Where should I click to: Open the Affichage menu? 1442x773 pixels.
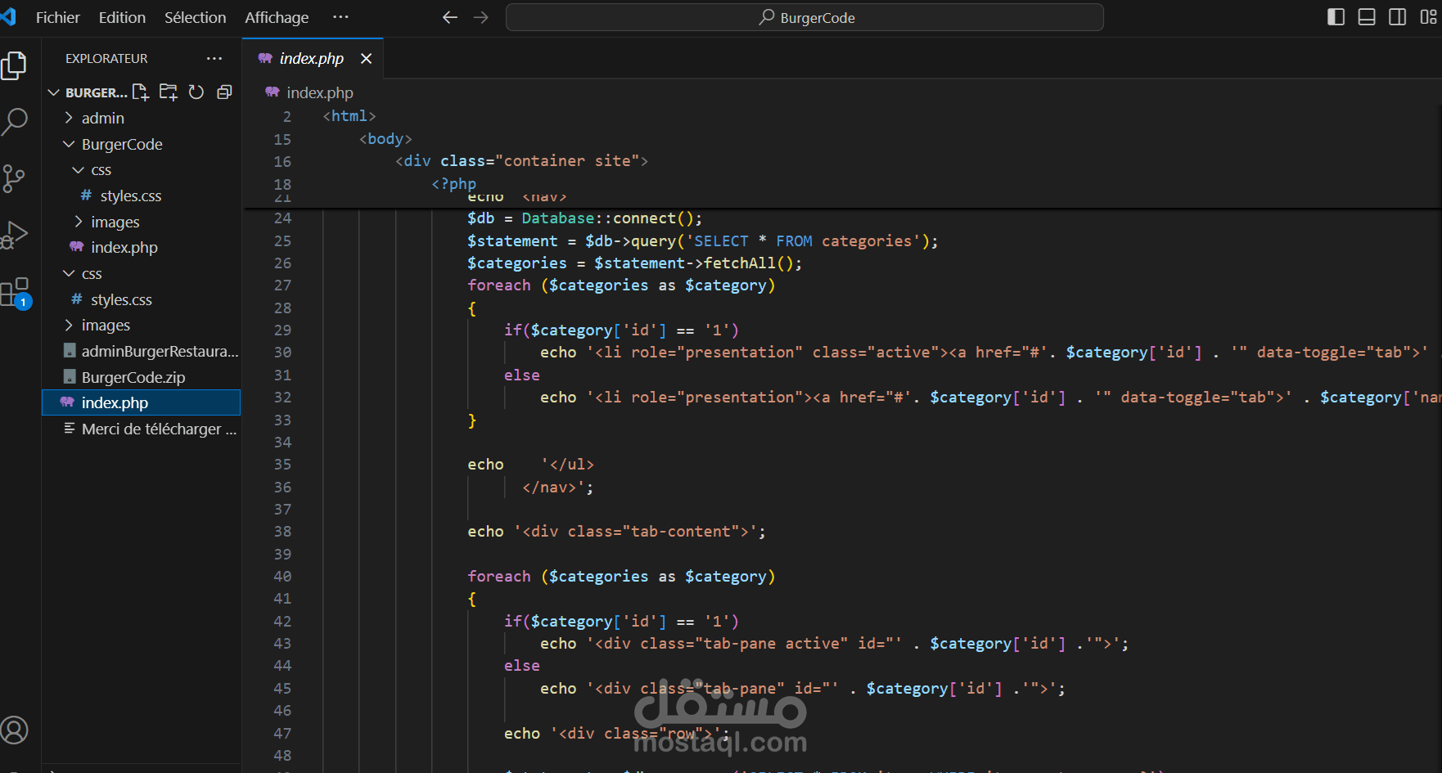(277, 17)
